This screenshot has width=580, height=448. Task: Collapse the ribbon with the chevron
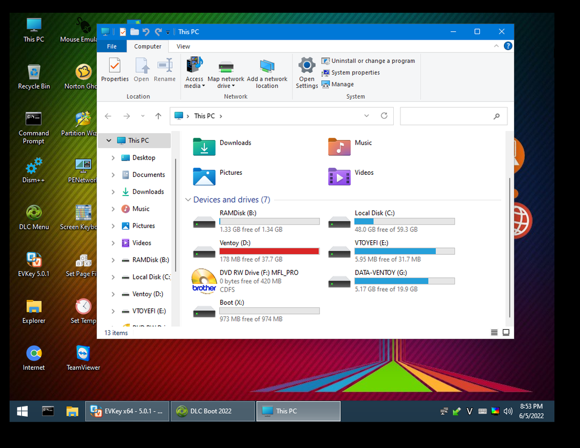[x=496, y=46]
